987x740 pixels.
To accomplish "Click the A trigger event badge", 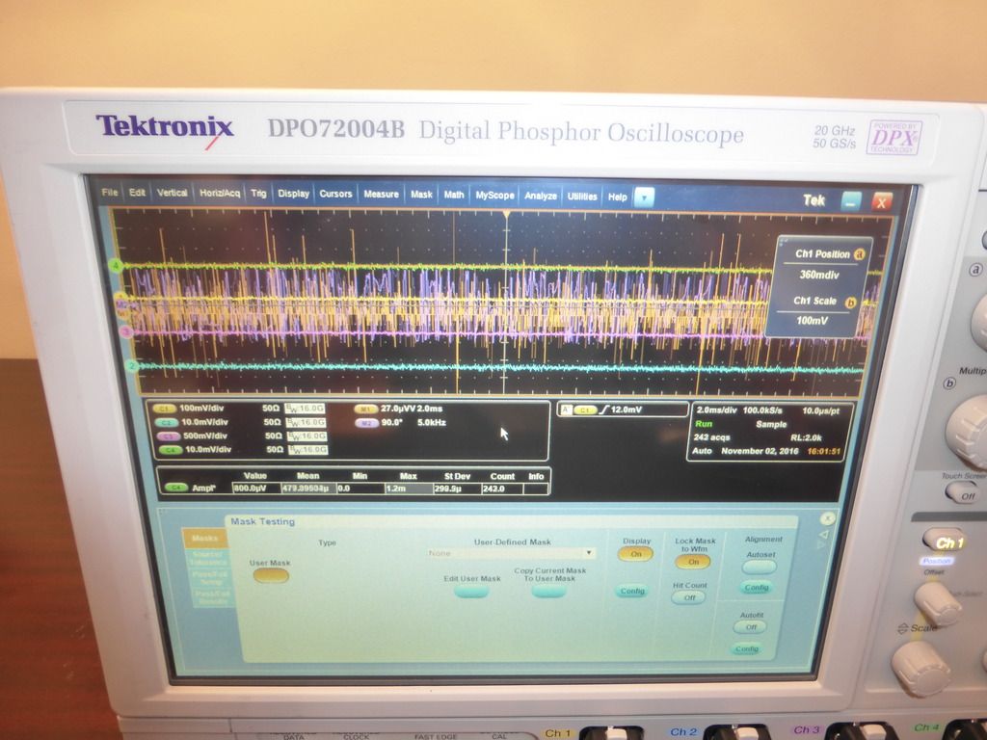I will click(x=565, y=410).
